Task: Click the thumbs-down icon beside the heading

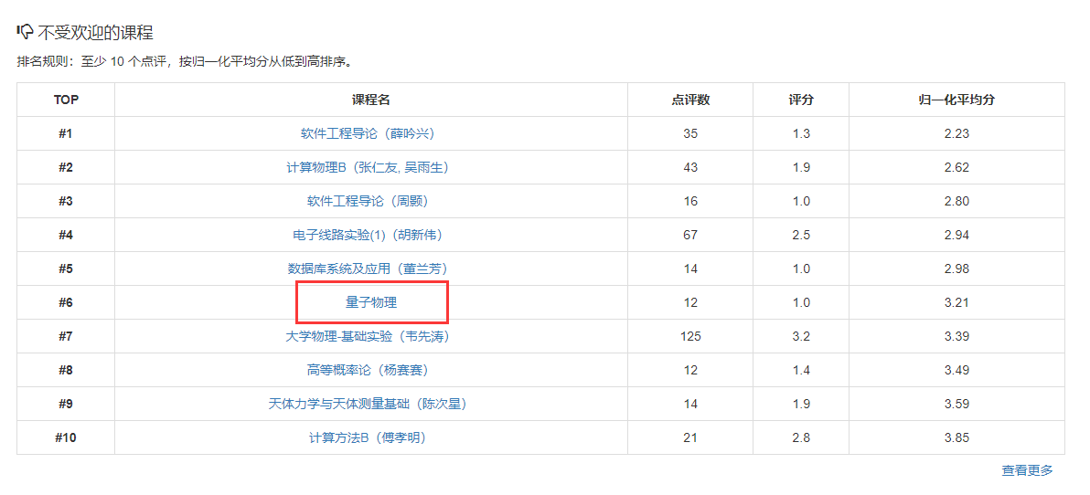Action: pyautogui.click(x=25, y=32)
